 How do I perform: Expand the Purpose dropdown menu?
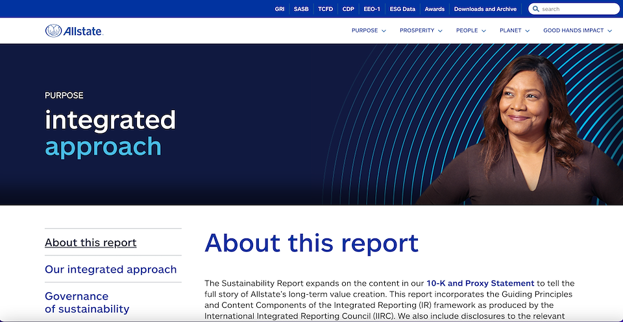pos(369,30)
